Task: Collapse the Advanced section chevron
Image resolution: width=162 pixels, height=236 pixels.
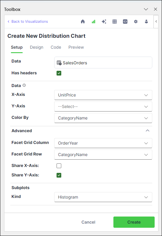Action: (148, 131)
